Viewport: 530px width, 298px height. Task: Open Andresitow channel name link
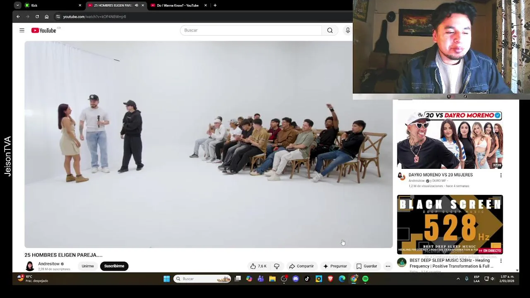click(x=49, y=264)
